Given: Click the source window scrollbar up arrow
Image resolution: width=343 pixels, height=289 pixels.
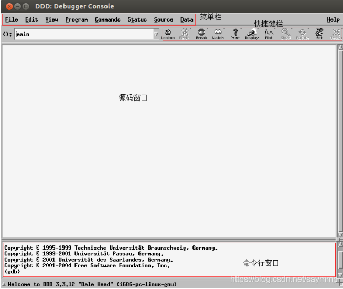Looking at the screenshot, I should (340, 47).
